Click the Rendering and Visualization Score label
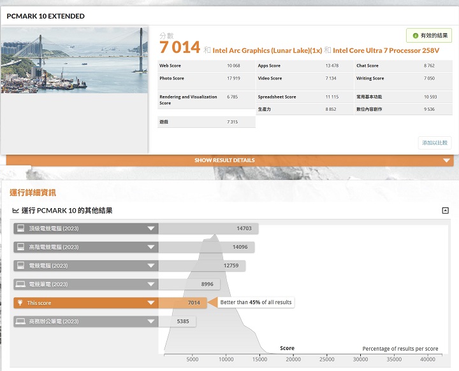This screenshot has height=371, width=459. tap(188, 100)
